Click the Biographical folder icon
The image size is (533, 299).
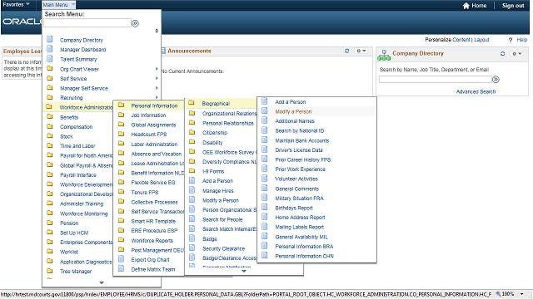[x=192, y=103]
